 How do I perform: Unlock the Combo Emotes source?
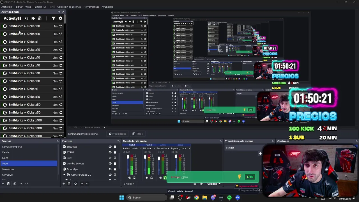tap(115, 164)
